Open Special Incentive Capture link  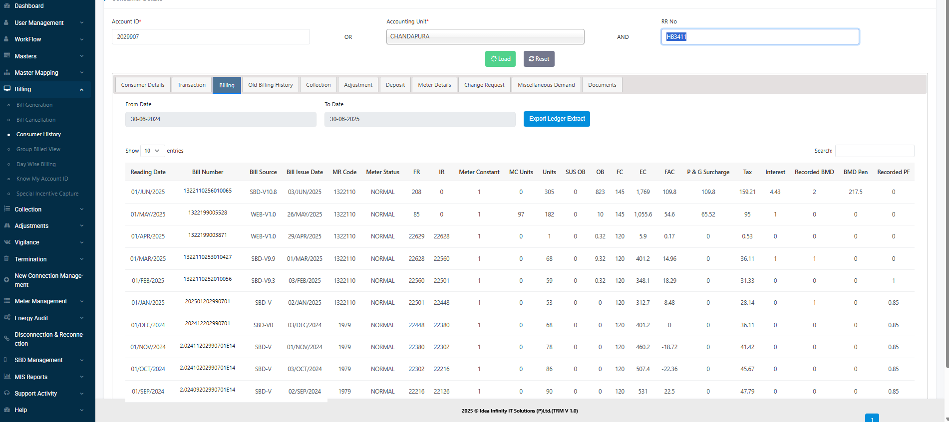point(47,194)
